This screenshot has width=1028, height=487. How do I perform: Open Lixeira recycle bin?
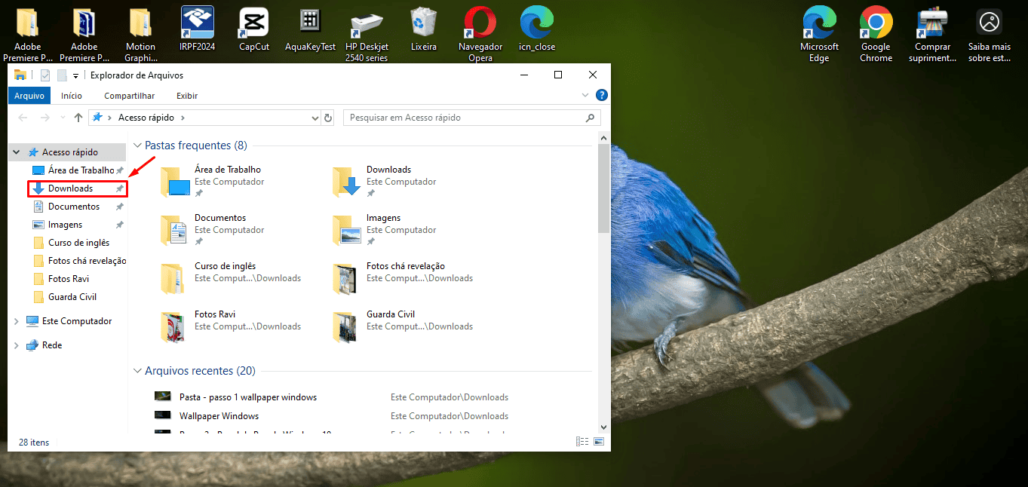423,30
